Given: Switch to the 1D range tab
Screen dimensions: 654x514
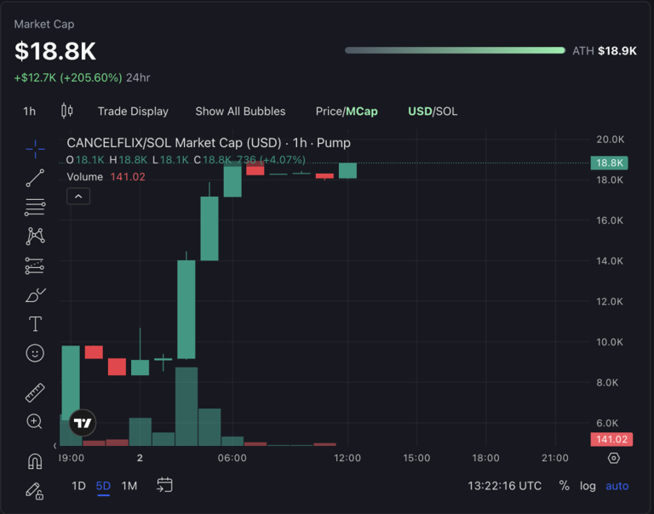Looking at the screenshot, I should point(78,486).
